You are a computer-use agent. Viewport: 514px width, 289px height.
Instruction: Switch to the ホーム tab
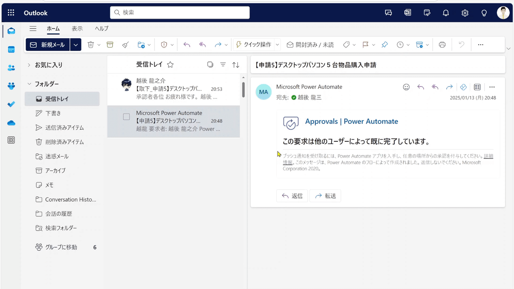click(x=53, y=29)
